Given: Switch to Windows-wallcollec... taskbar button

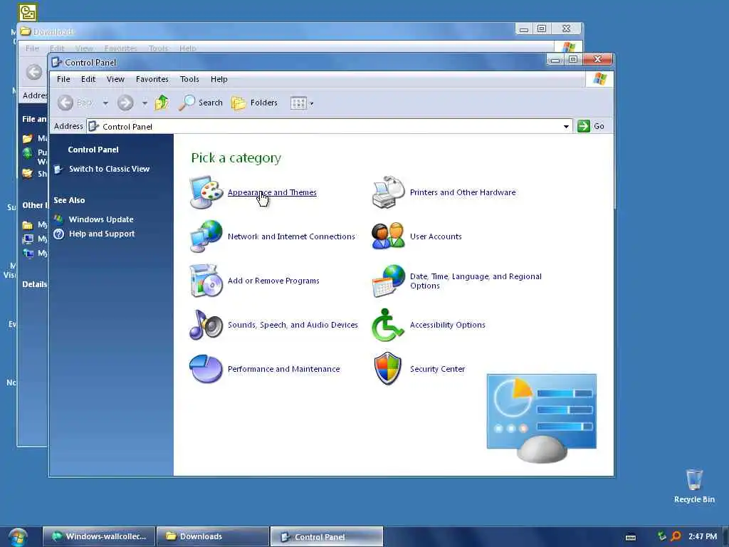Looking at the screenshot, I should 99,536.
